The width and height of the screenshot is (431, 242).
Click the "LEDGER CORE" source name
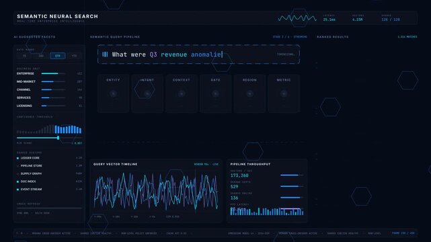[x=30, y=158]
